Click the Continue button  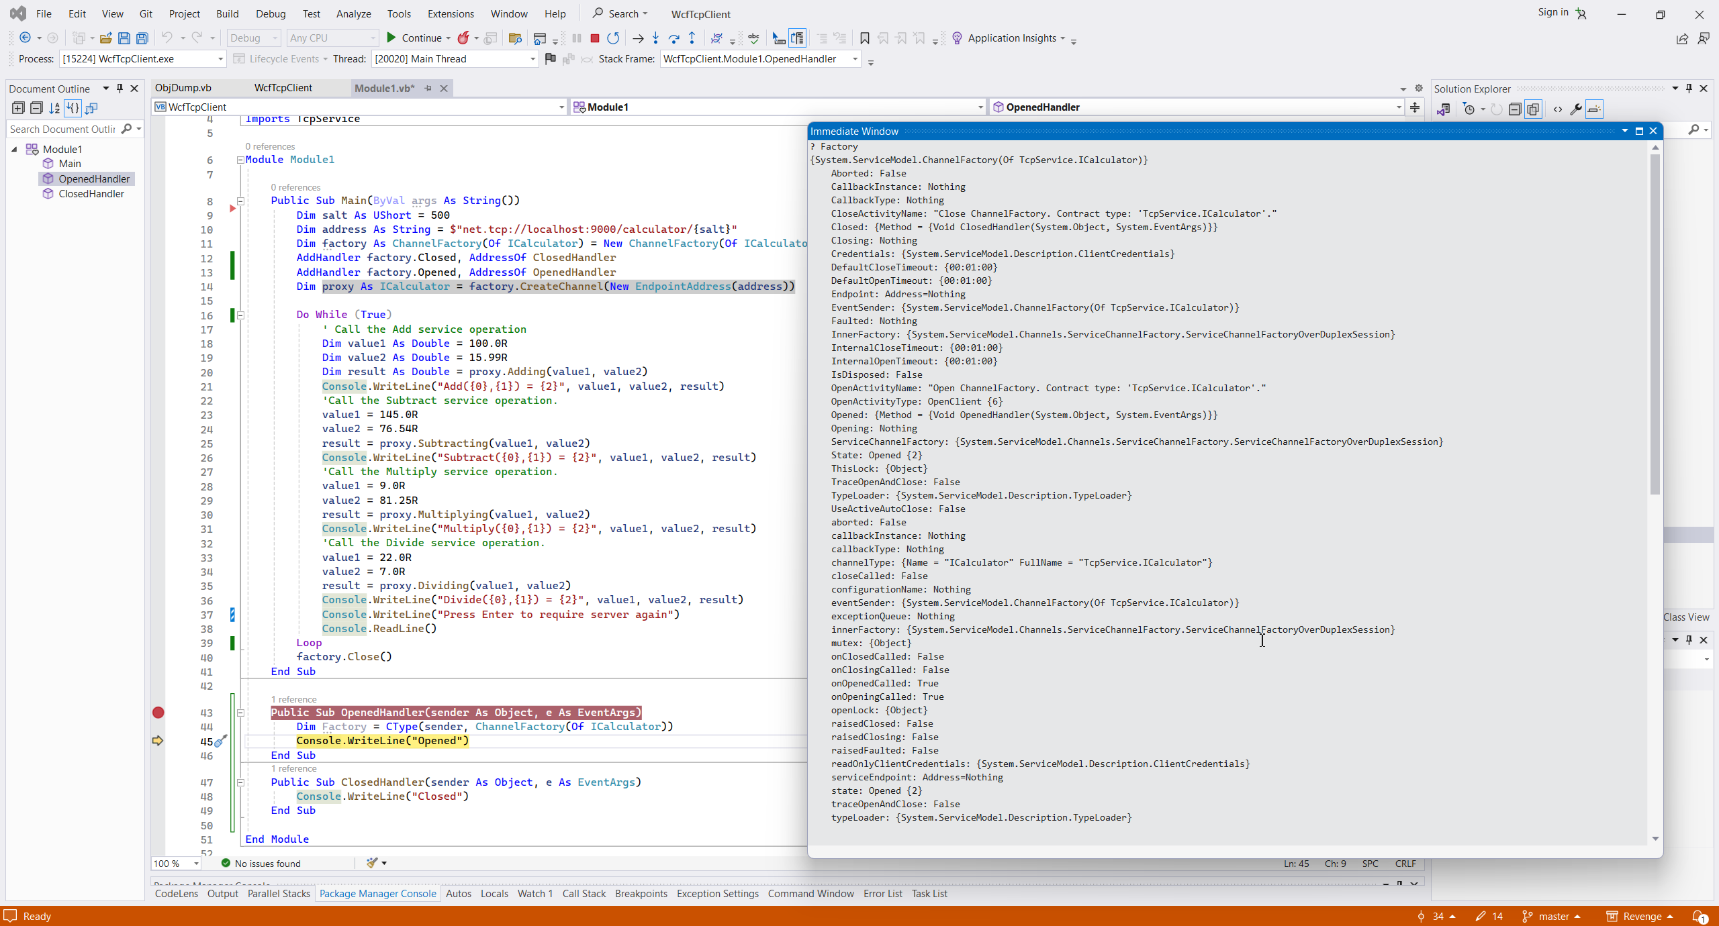[x=415, y=38]
